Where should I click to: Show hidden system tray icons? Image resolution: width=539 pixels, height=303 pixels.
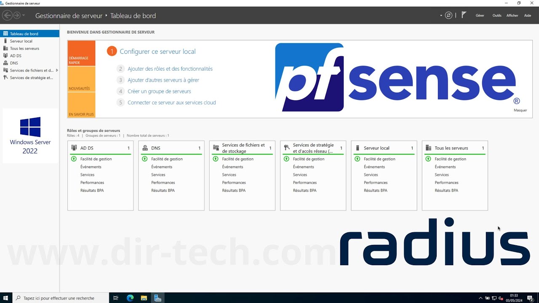click(x=480, y=298)
